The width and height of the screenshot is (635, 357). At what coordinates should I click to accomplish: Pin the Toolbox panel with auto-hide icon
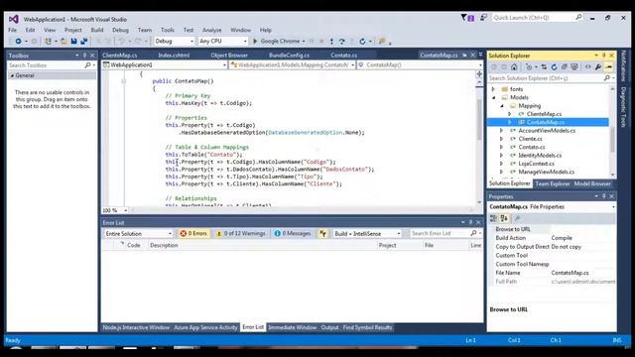(84, 56)
